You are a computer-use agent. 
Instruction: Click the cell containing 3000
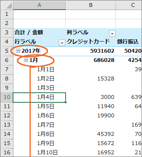[91, 97]
